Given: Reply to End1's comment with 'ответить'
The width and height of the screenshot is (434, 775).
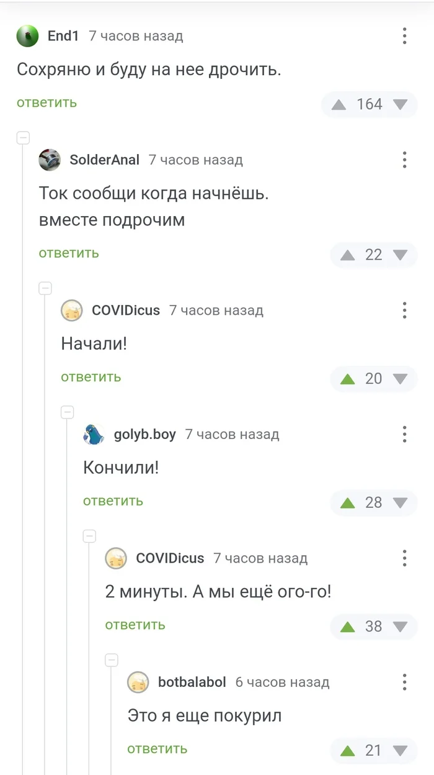Looking at the screenshot, I should pos(46,102).
